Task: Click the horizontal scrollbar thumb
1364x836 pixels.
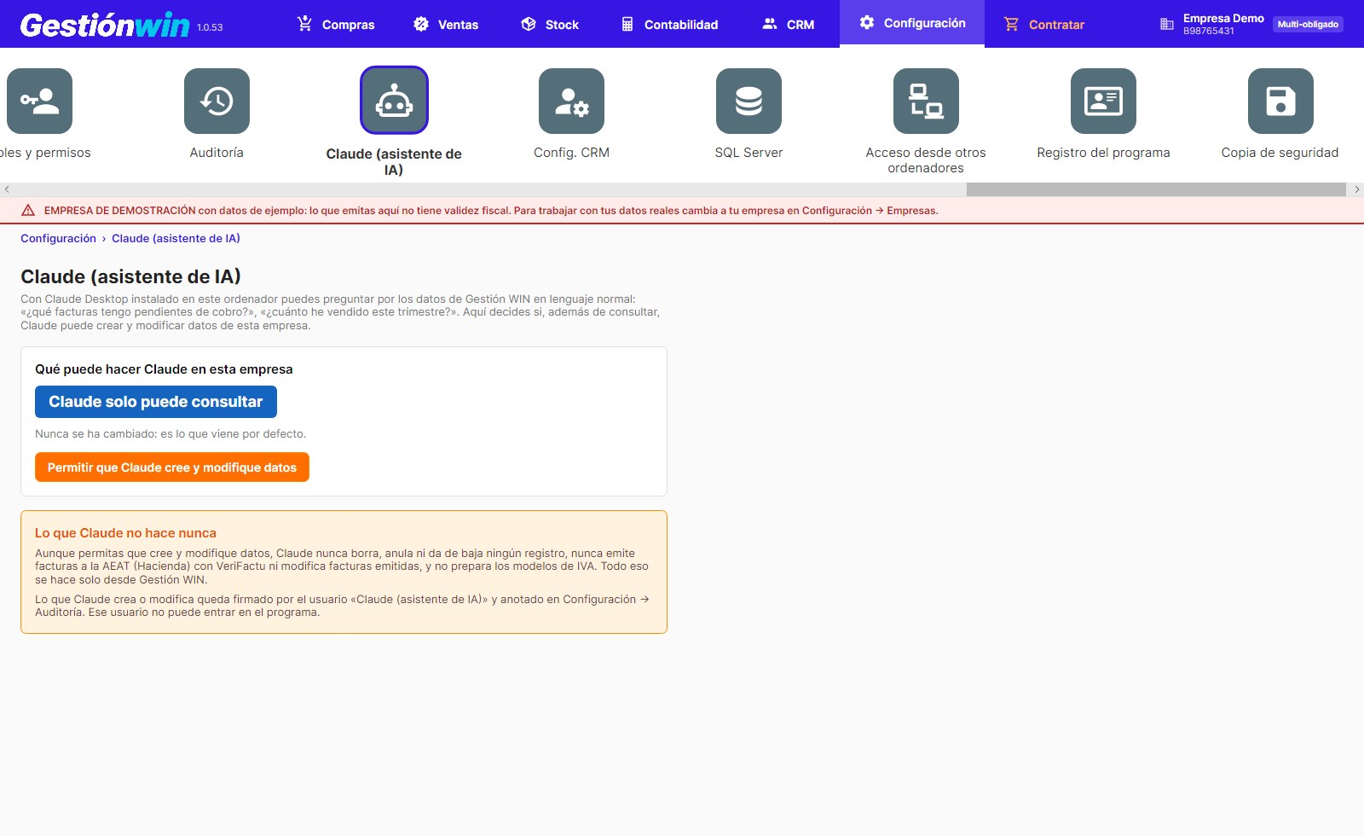Action: [x=1156, y=189]
